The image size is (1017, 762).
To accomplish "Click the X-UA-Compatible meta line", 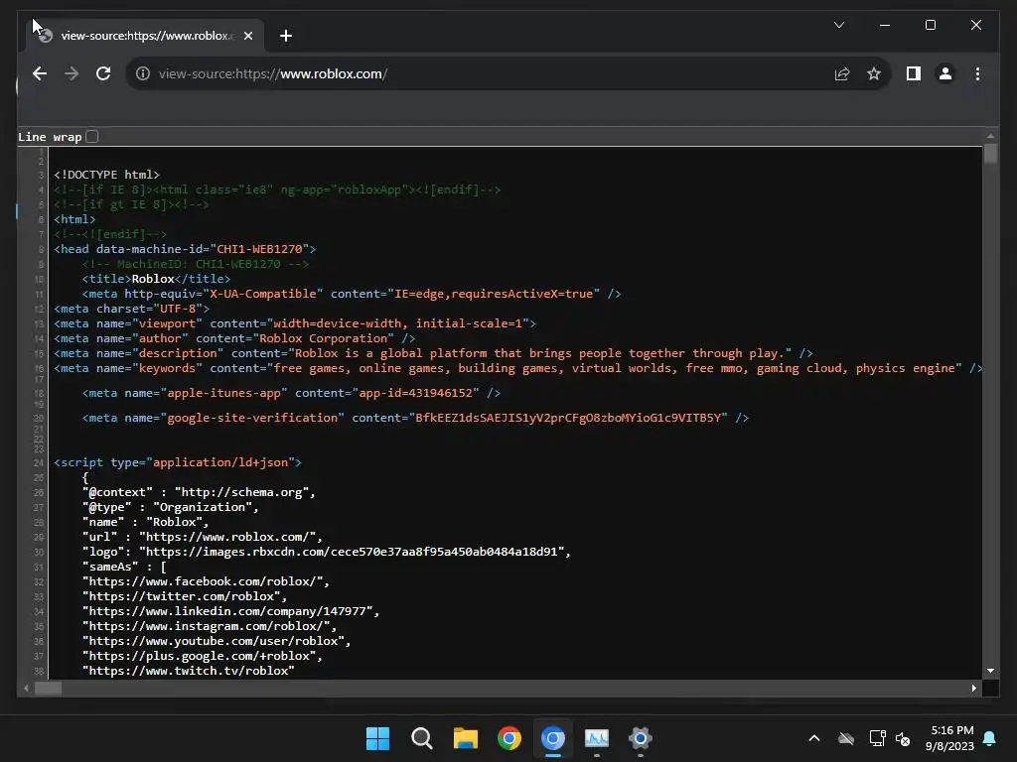I will [352, 294].
